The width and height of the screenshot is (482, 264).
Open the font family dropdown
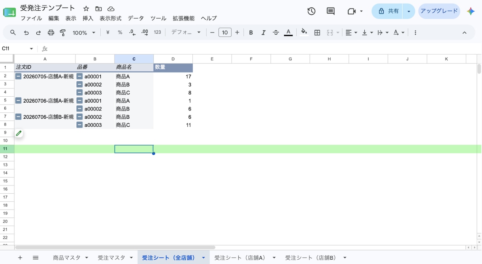click(x=186, y=32)
